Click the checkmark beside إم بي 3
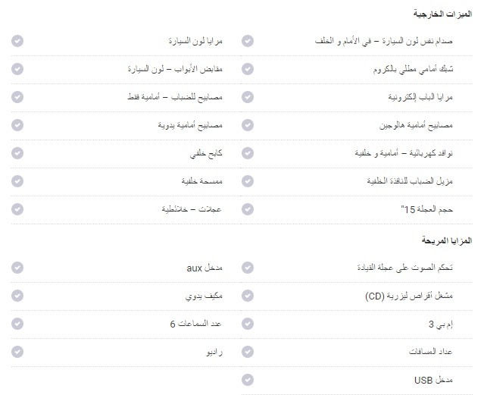This screenshot has height=395, width=484. pos(248,324)
